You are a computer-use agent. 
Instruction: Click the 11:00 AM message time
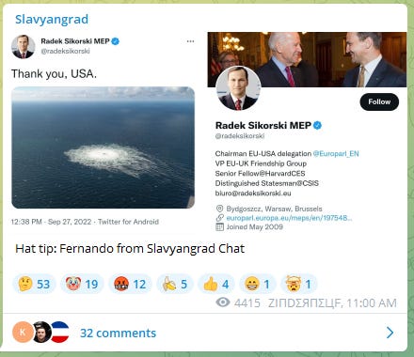click(x=372, y=303)
